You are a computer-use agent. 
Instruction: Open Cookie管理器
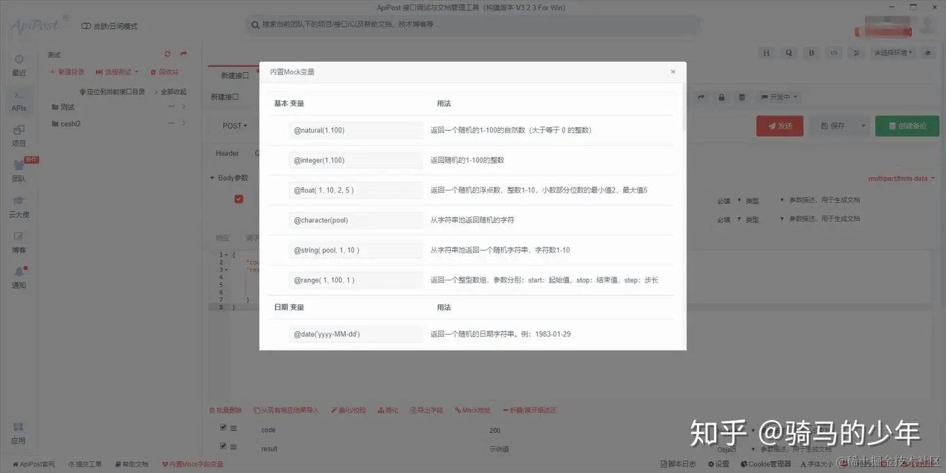click(x=765, y=464)
